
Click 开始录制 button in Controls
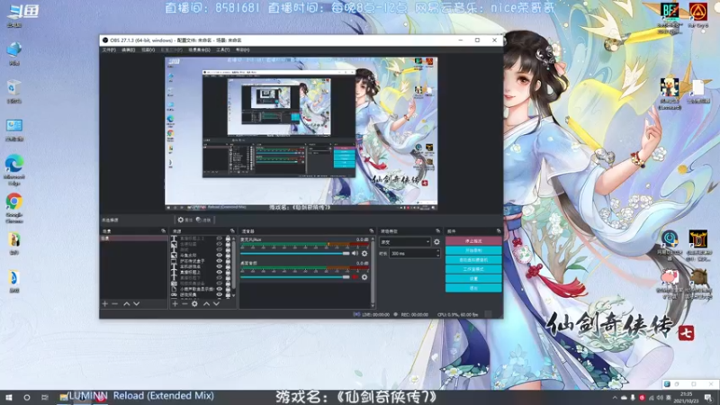pyautogui.click(x=473, y=251)
